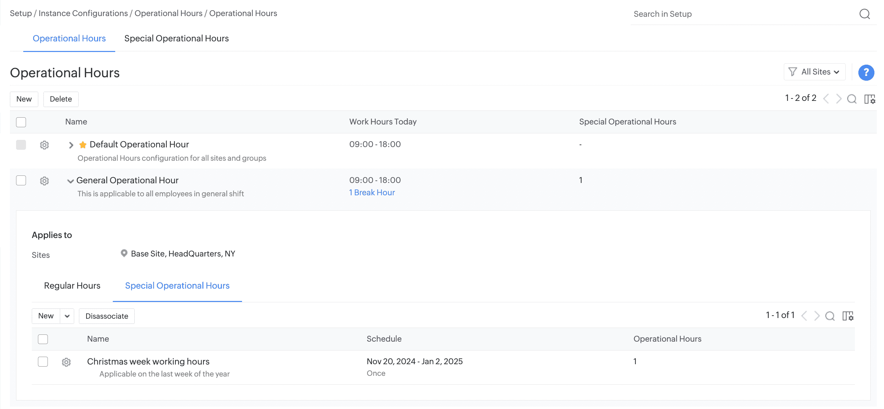Switch to the top Special Operational Hours tab
Viewport: 884px width, 409px height.
(176, 38)
